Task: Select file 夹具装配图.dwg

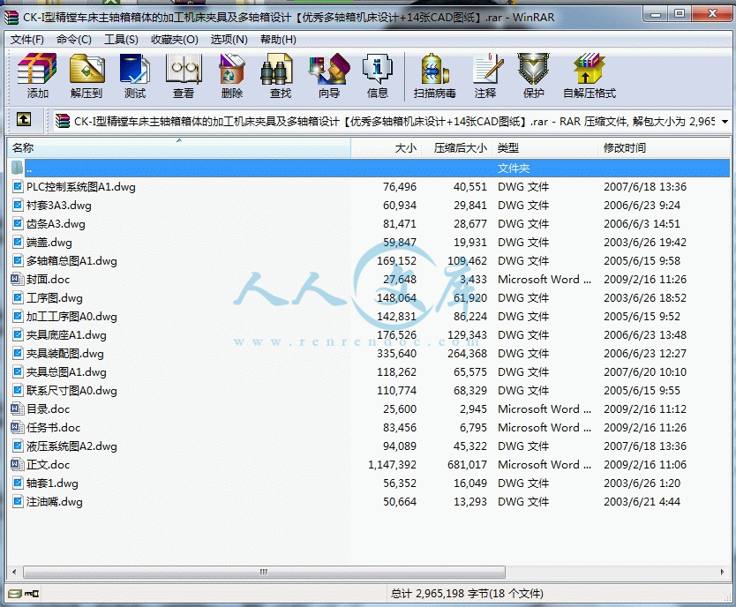Action: point(65,354)
